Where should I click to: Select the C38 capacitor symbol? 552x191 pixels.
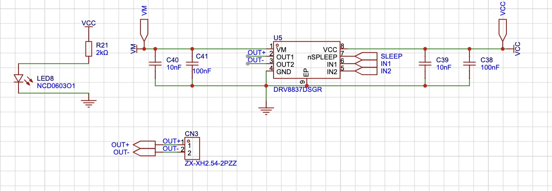click(x=469, y=64)
